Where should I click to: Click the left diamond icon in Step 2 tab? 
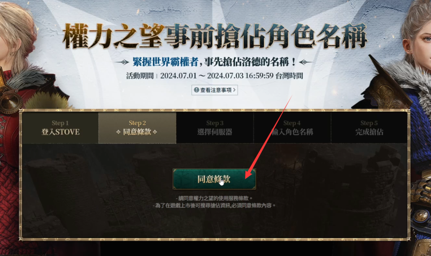pyautogui.click(x=118, y=132)
